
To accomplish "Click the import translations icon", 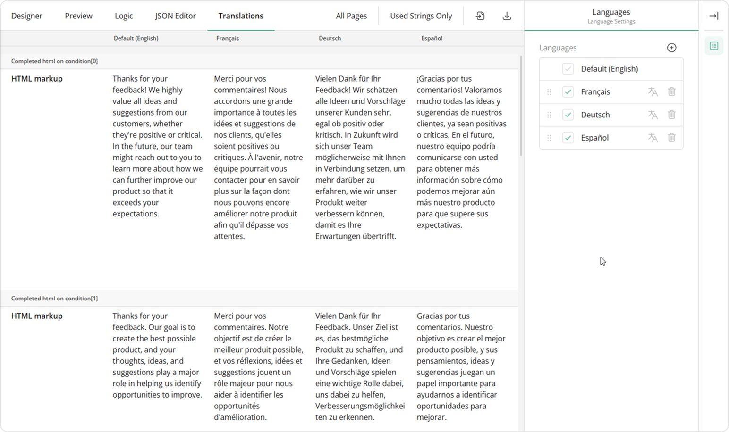I will 480,16.
